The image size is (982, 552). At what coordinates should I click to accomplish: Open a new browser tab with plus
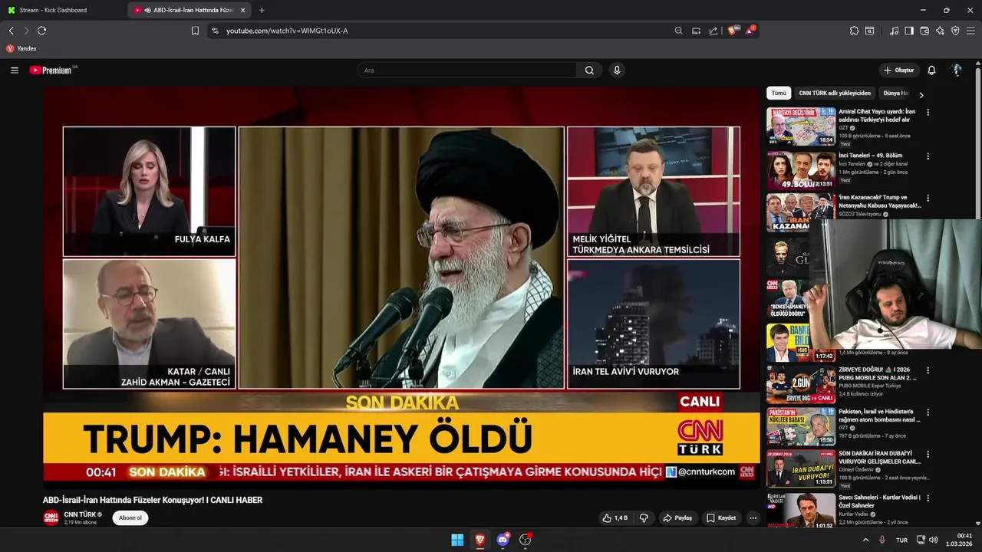point(262,10)
